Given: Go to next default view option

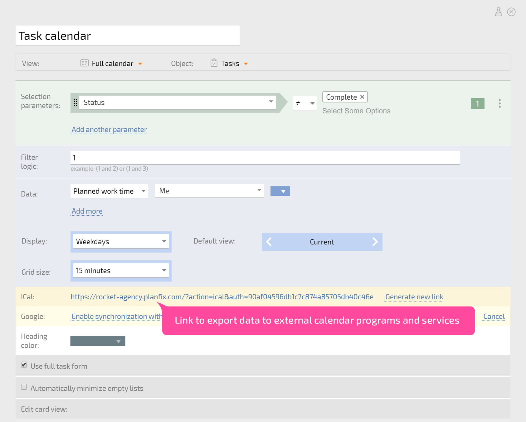Looking at the screenshot, I should 375,242.
